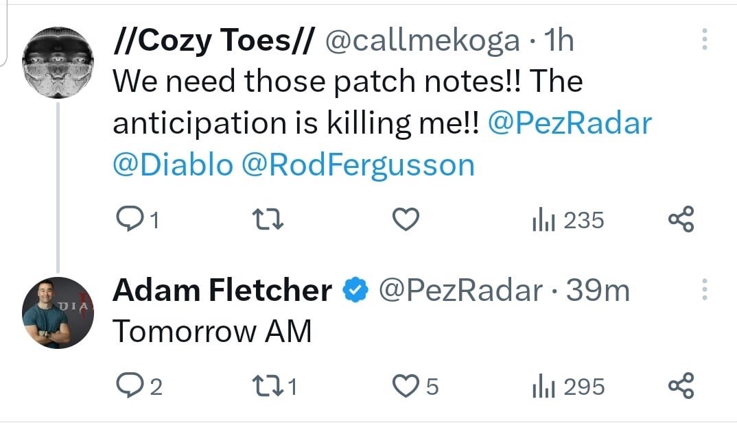Open the Adam Fletcher display name
Screen dimensions: 737x425
pyautogui.click(x=222, y=291)
